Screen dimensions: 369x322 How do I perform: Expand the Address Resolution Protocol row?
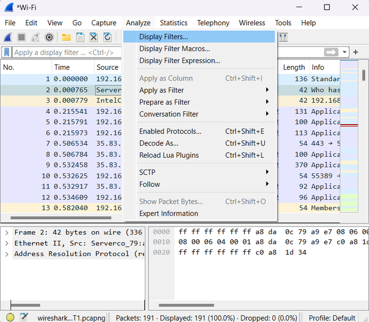click(6, 254)
